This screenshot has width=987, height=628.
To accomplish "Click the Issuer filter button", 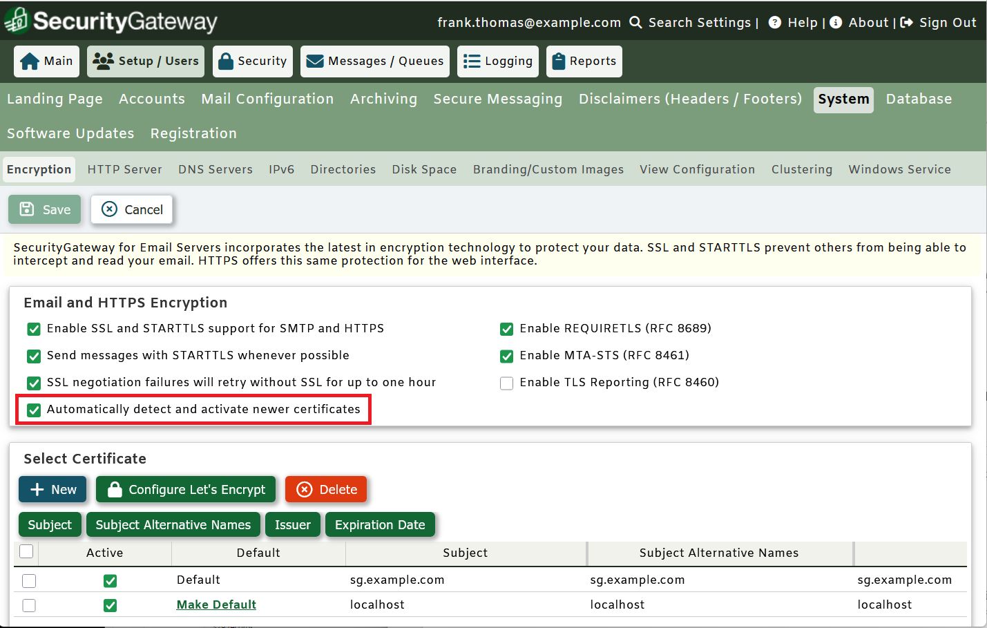I will tap(293, 524).
